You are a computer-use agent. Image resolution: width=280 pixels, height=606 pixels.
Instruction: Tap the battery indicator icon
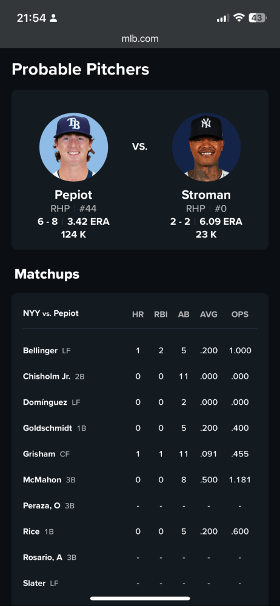[257, 18]
